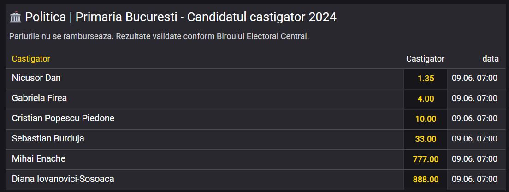The width and height of the screenshot is (509, 192).
Task: Select Gabriela Firea odds 4.00
Action: (x=426, y=99)
